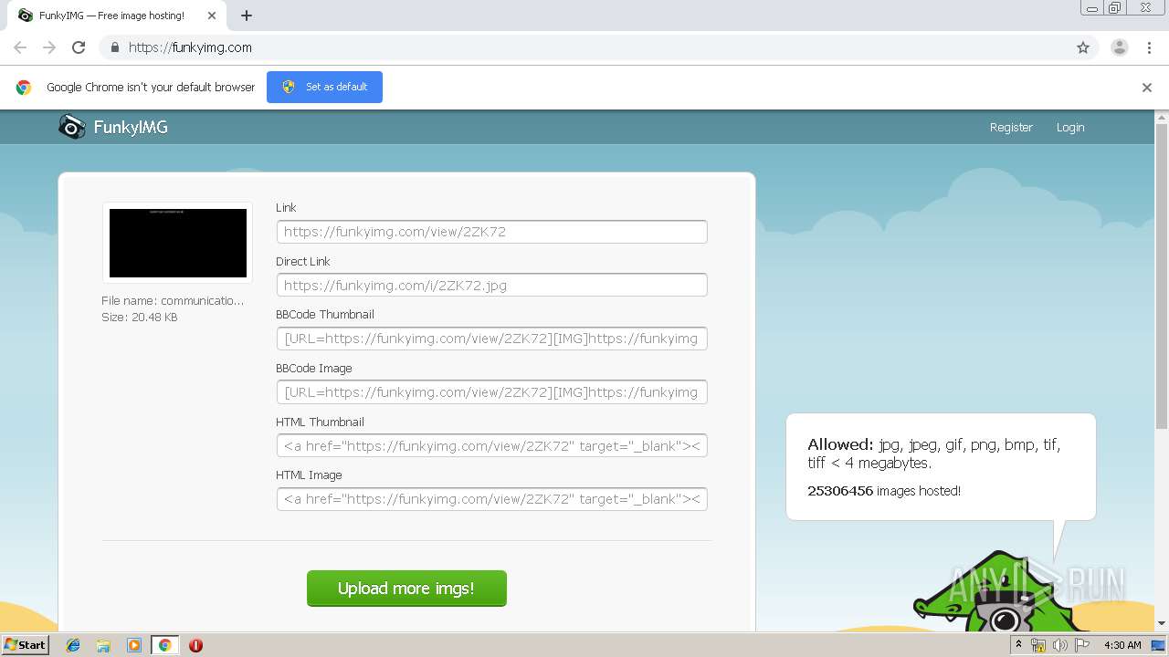Open the Login link
The image size is (1169, 657).
(1070, 128)
